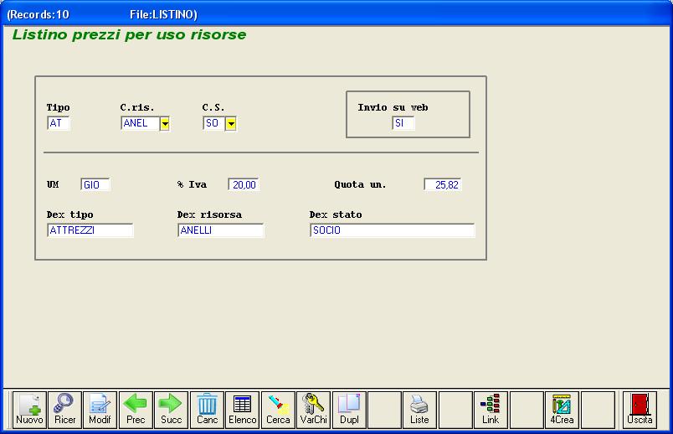
Task: Duplicate record with Dupl icon
Action: [349, 409]
